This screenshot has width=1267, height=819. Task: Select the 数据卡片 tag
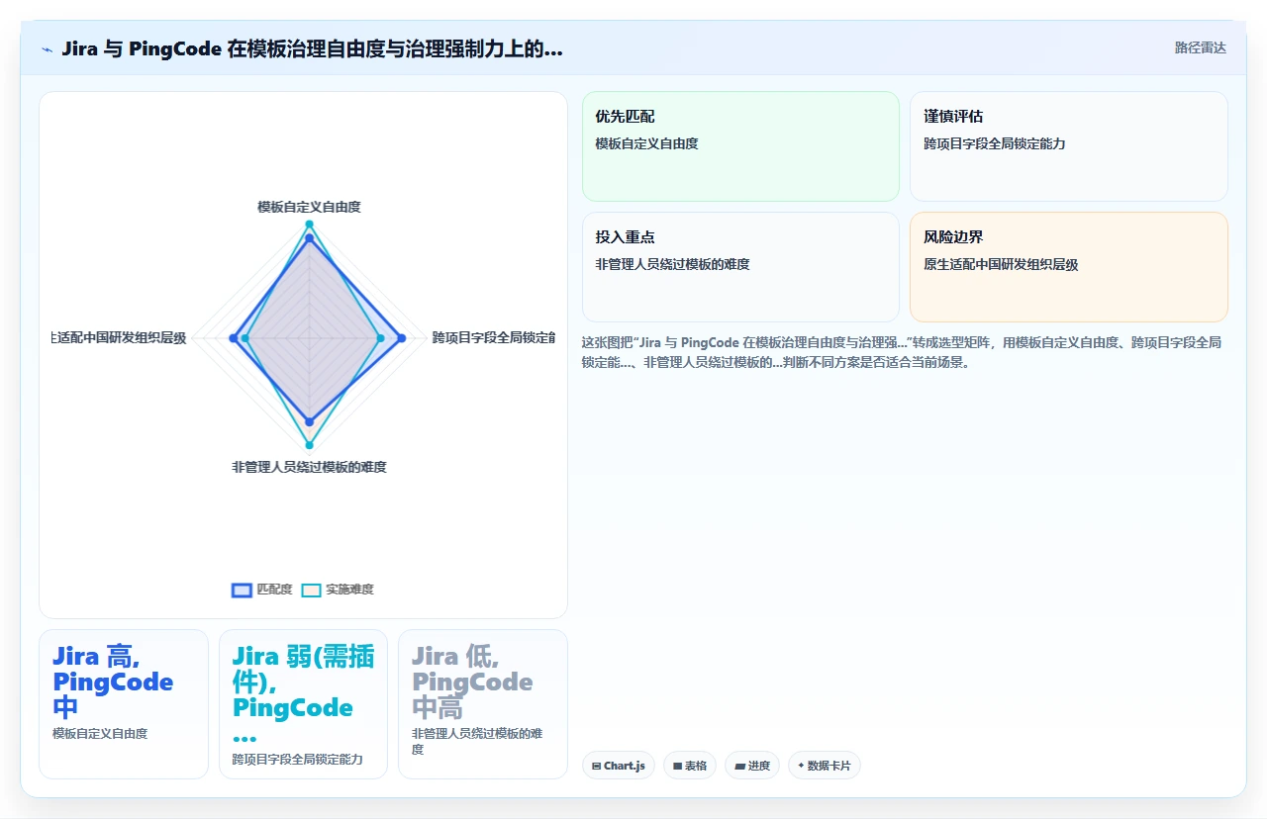click(x=825, y=766)
